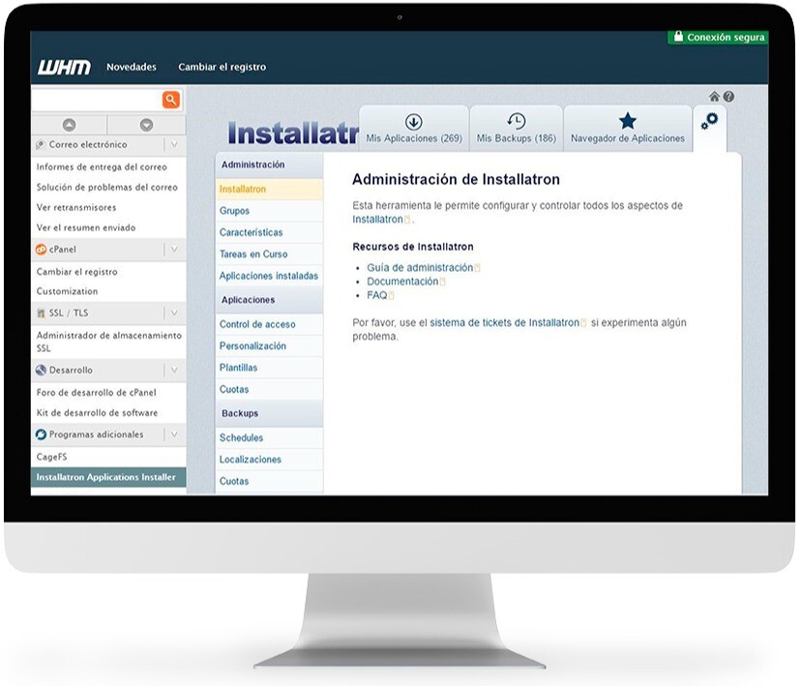Click the green Conexión segura indicator

pyautogui.click(x=718, y=37)
